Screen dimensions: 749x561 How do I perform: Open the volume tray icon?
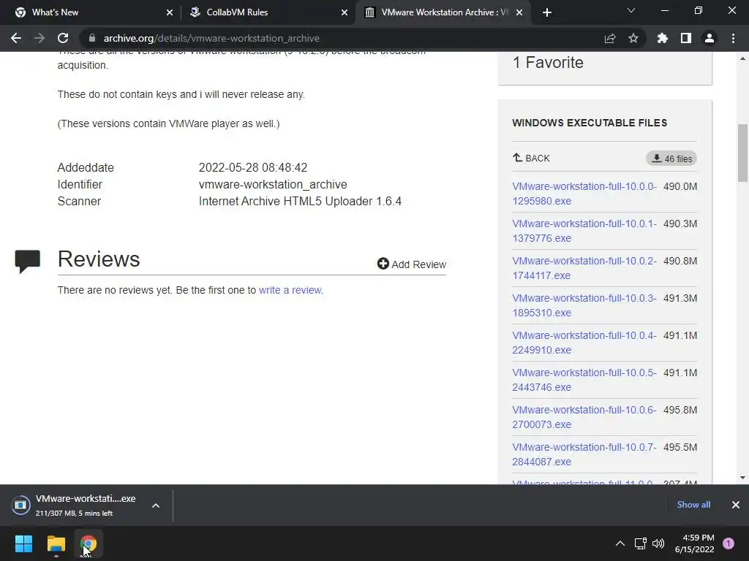tap(658, 543)
